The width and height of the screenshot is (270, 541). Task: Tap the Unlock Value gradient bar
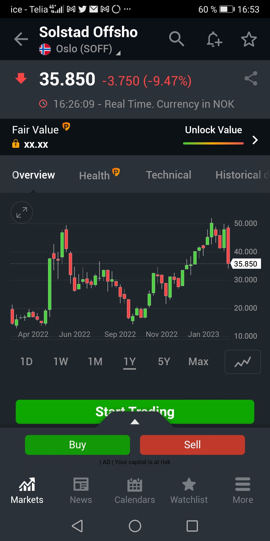pyautogui.click(x=213, y=144)
